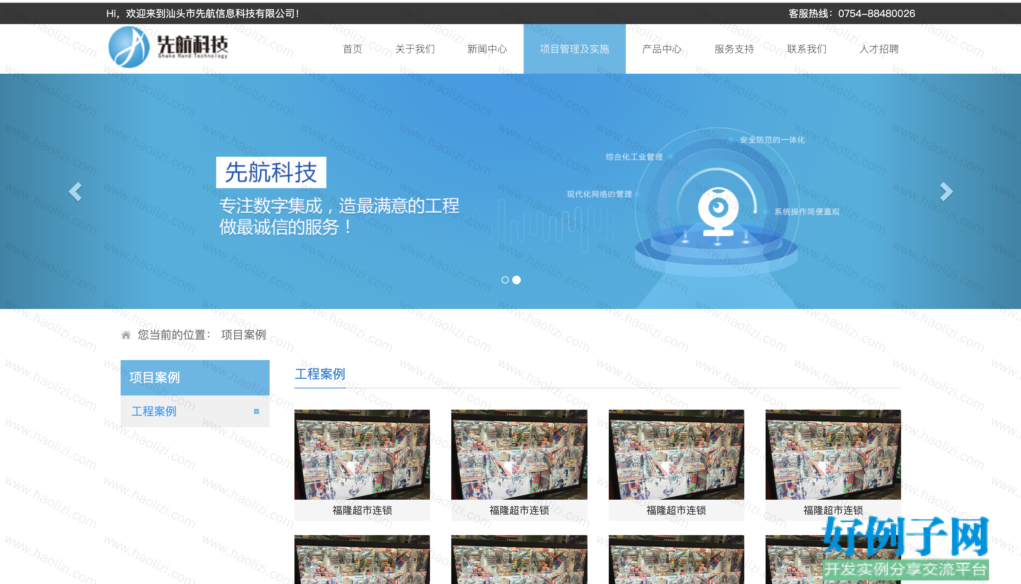This screenshot has width=1021, height=584.
Task: Open first thumbnail in second case row
Action: point(362,560)
